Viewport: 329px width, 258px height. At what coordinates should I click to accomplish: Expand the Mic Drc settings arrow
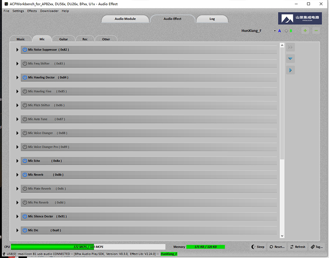17,231
